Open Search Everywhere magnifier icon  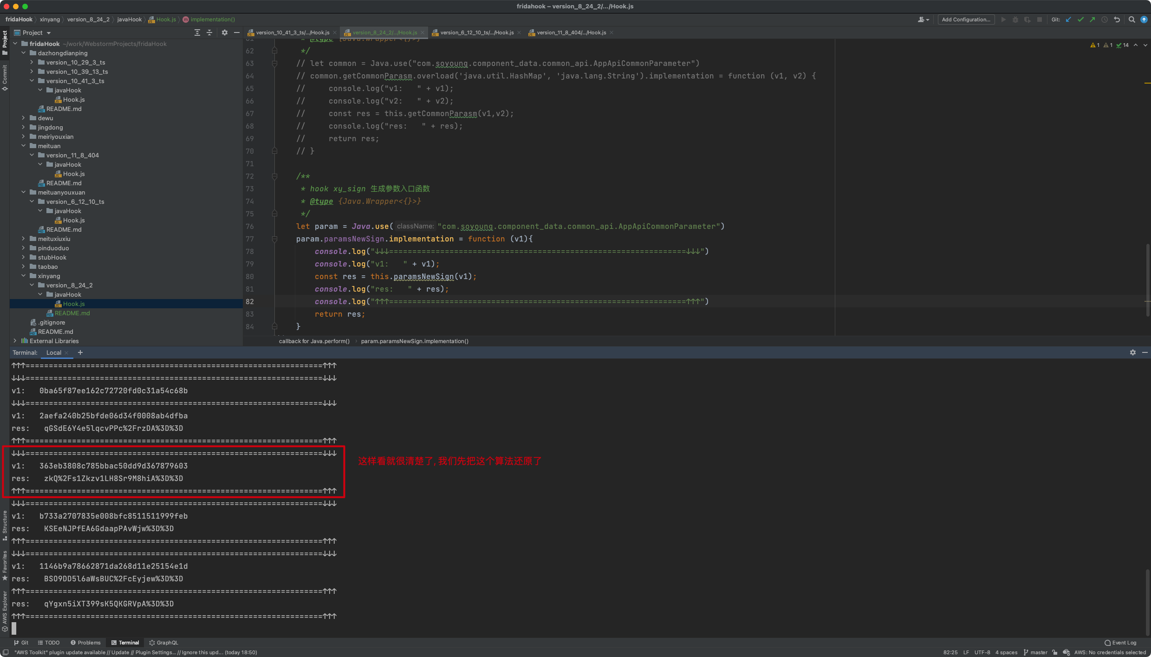[1132, 20]
